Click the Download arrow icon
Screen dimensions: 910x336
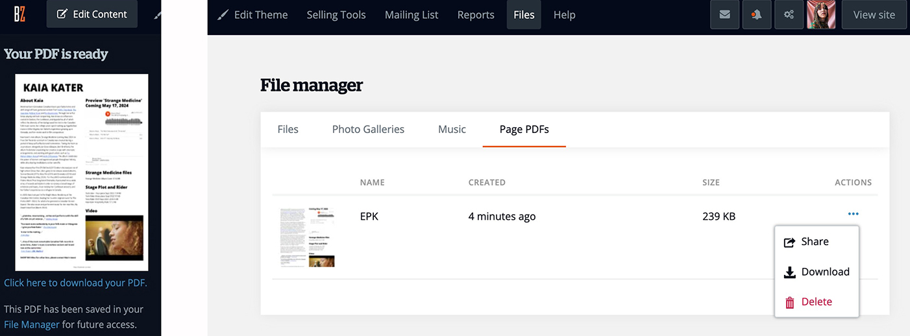pos(789,272)
